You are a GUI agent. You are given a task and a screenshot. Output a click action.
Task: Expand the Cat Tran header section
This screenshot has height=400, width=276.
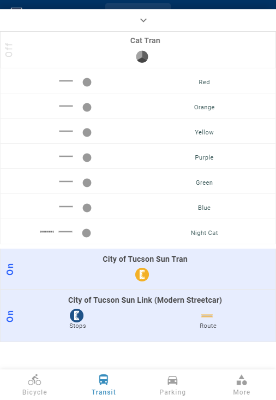[145, 40]
